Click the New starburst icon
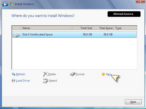This screenshot has width=146, height=109. pos(103,74)
